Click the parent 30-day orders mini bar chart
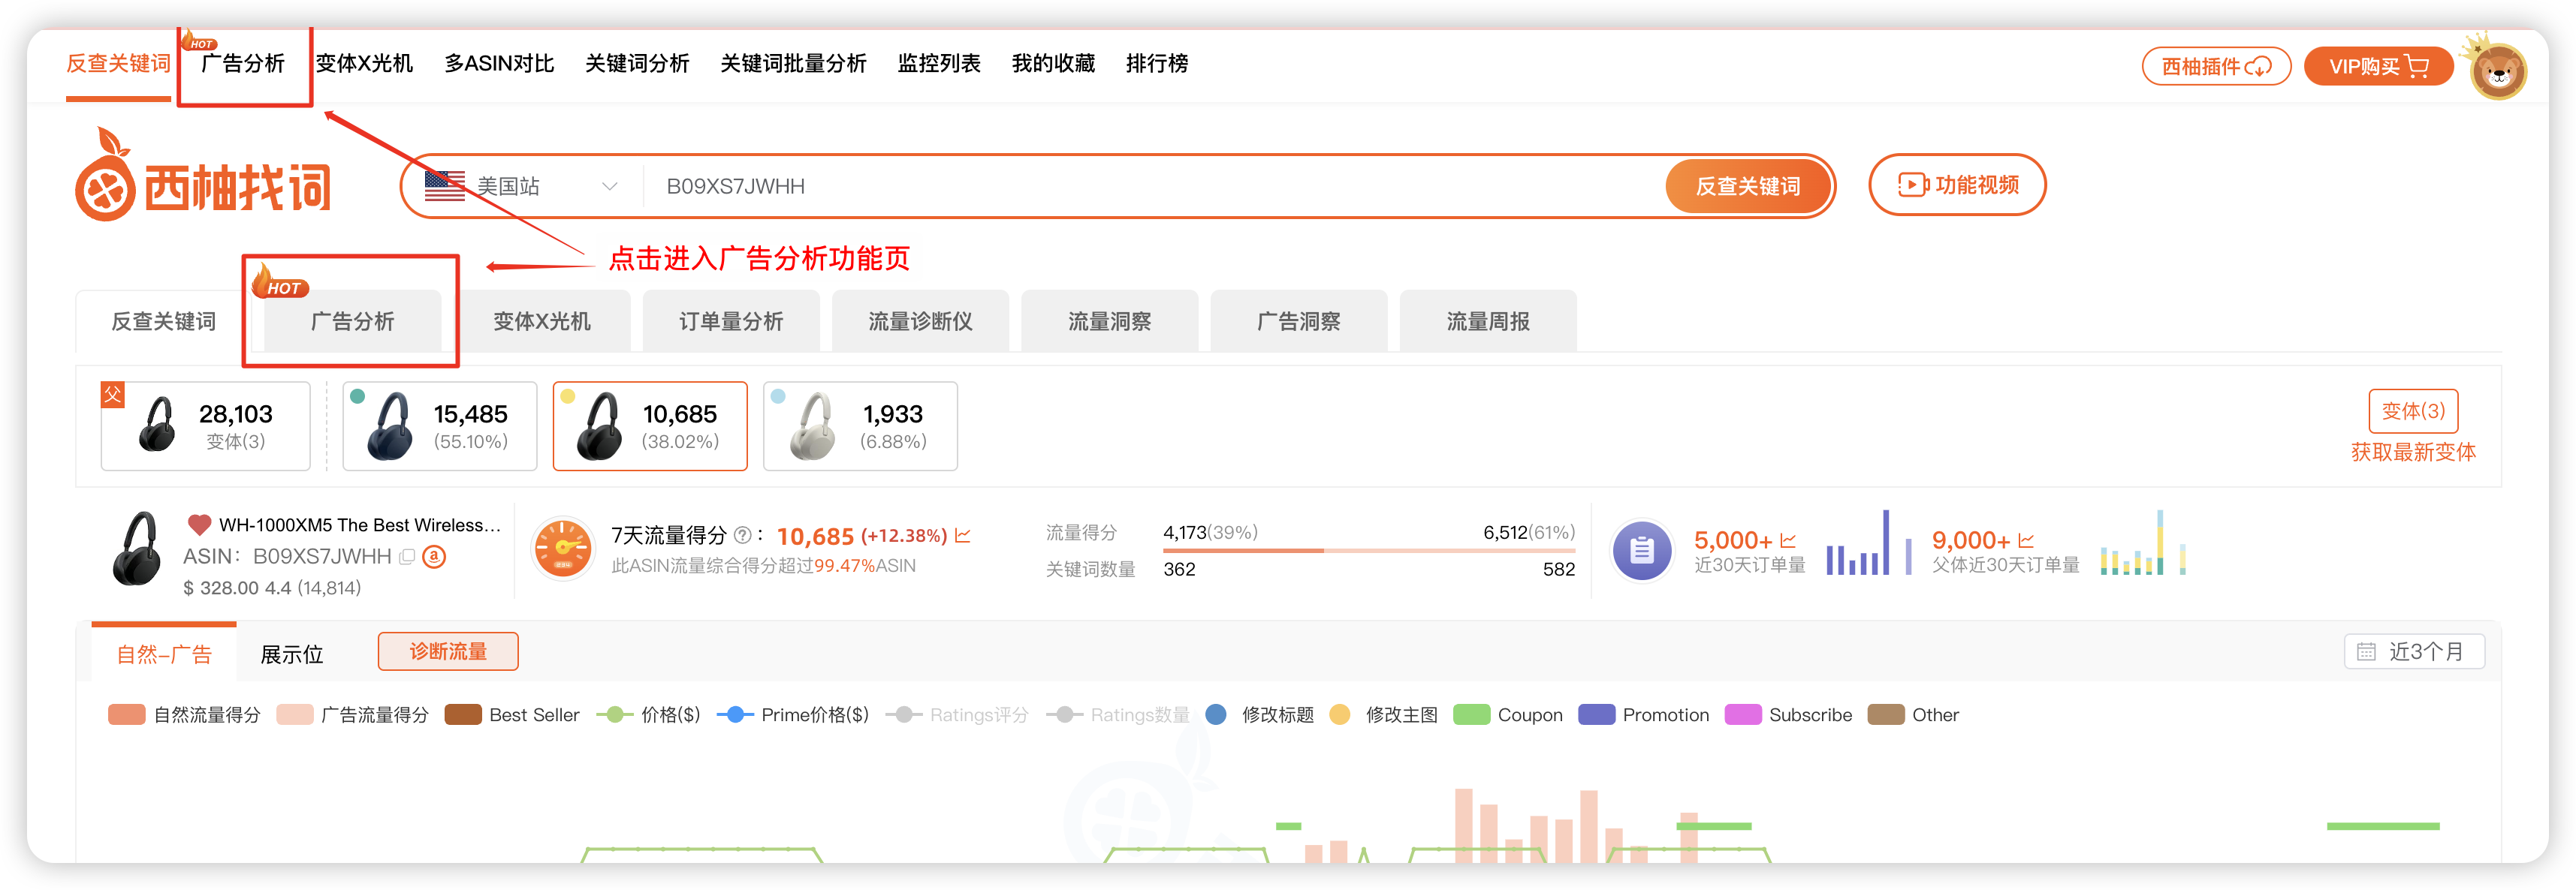 2142,543
